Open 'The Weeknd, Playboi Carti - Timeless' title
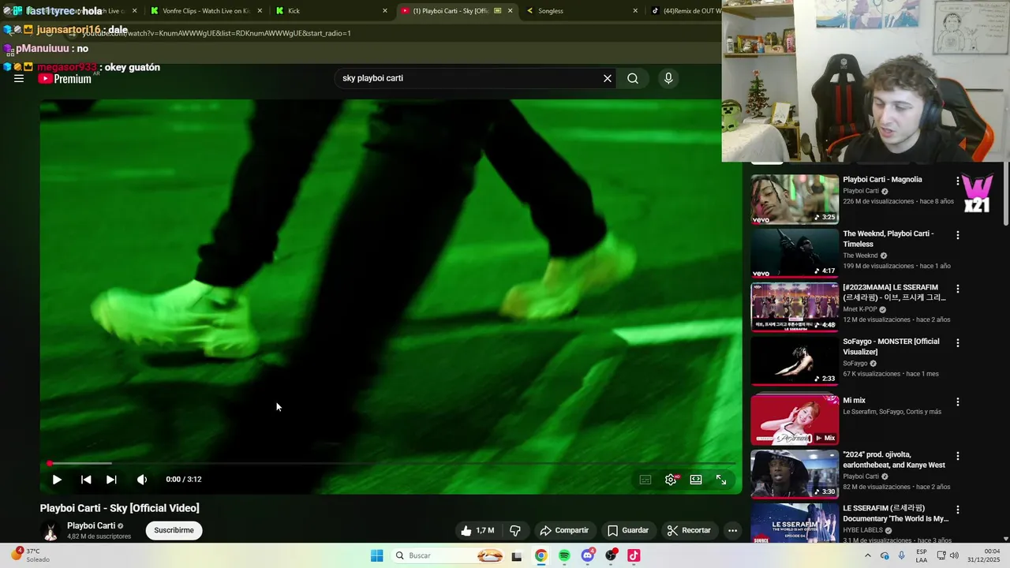The width and height of the screenshot is (1010, 568). (x=888, y=239)
